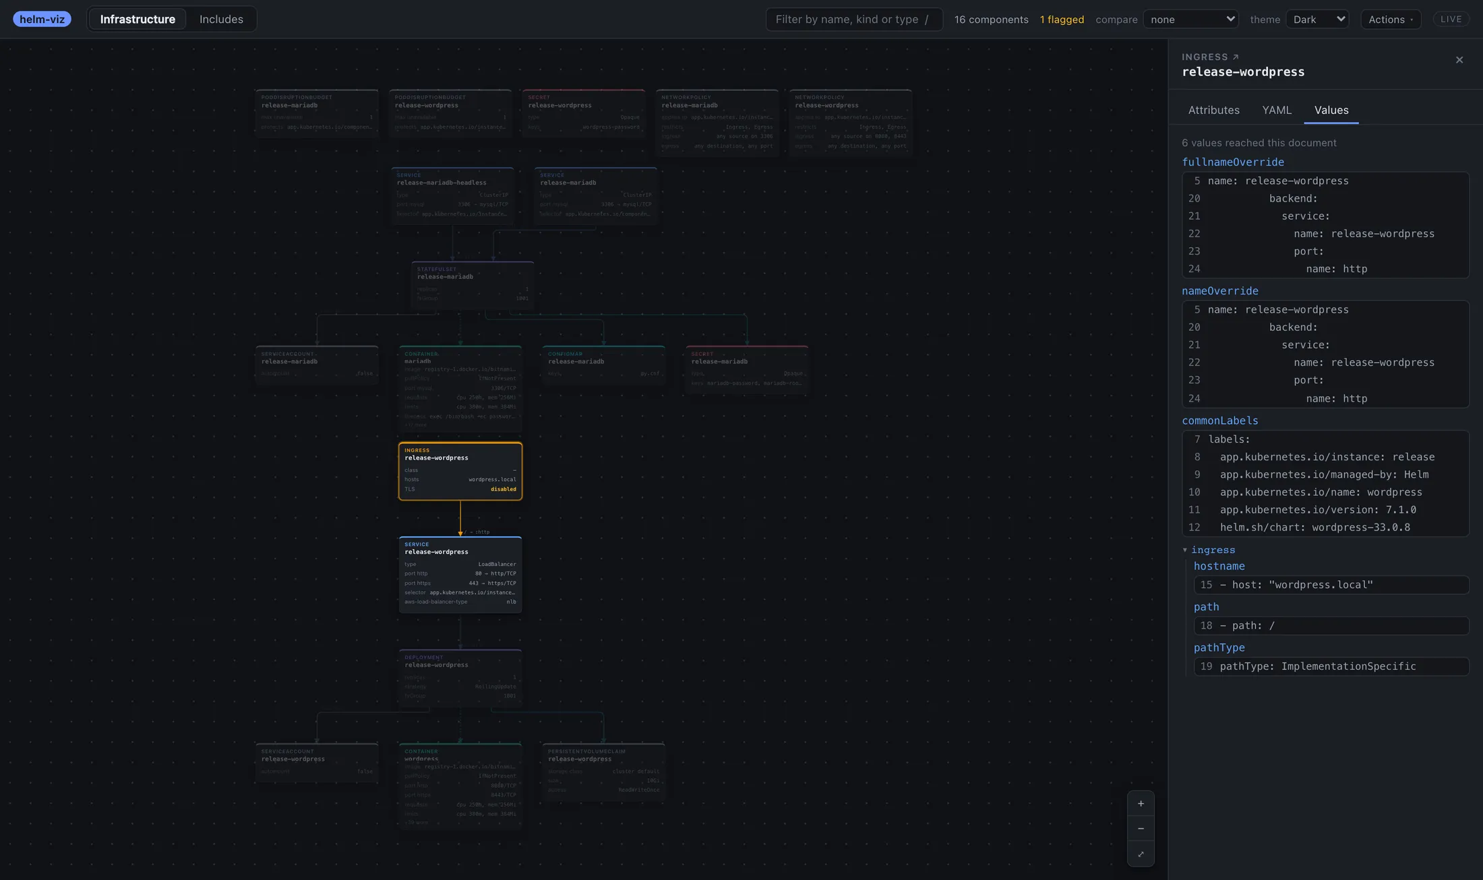Image resolution: width=1483 pixels, height=880 pixels.
Task: Click the fit-to-view expand icon
Action: 1141,854
